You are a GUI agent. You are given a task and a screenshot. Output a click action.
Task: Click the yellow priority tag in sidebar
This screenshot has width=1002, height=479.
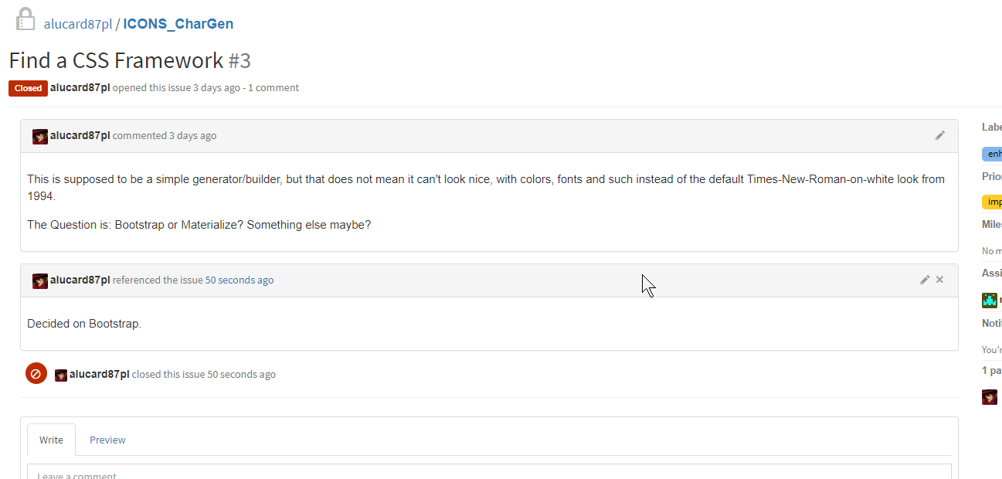point(993,202)
